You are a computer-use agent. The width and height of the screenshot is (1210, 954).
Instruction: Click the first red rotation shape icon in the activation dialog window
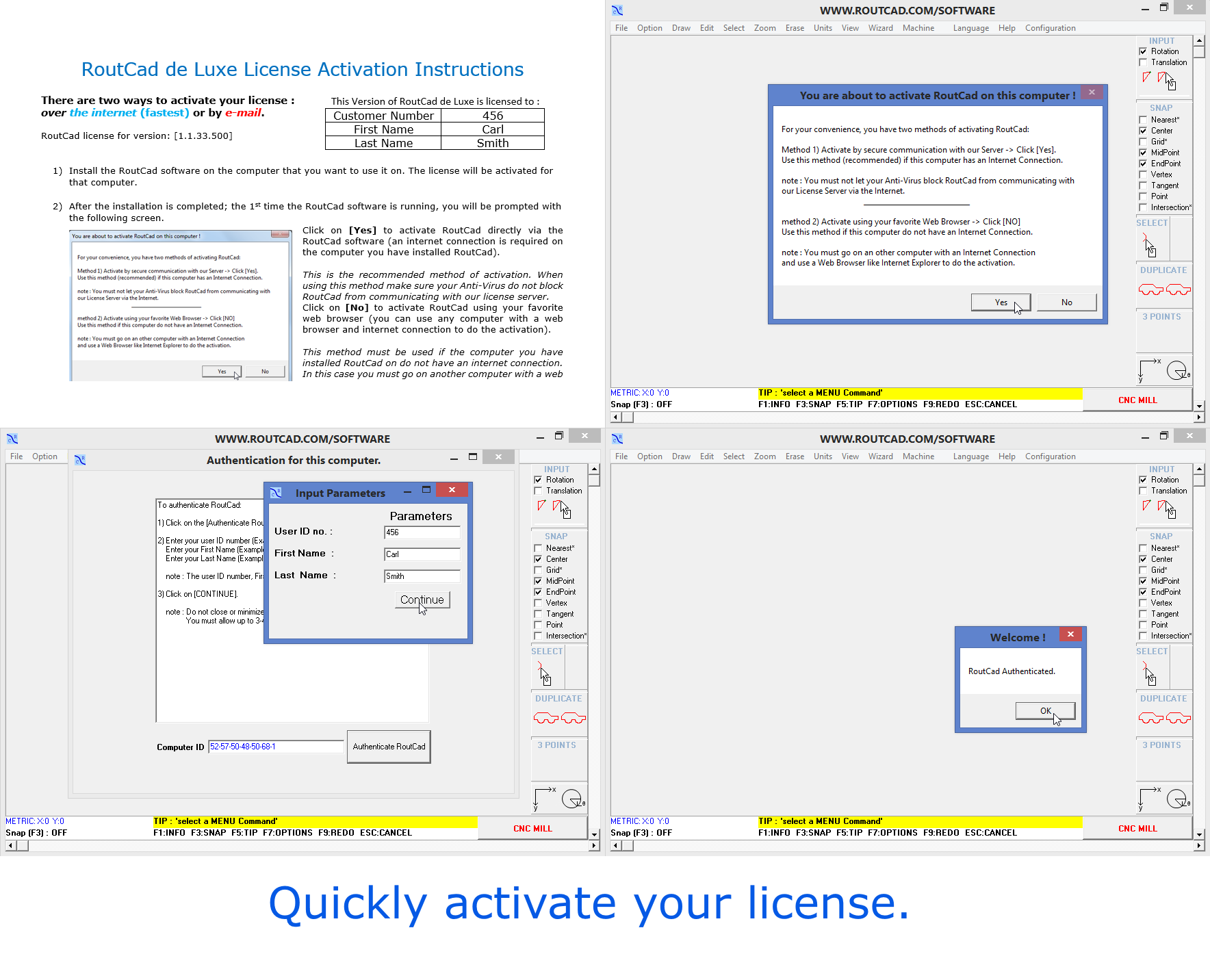tap(1146, 77)
